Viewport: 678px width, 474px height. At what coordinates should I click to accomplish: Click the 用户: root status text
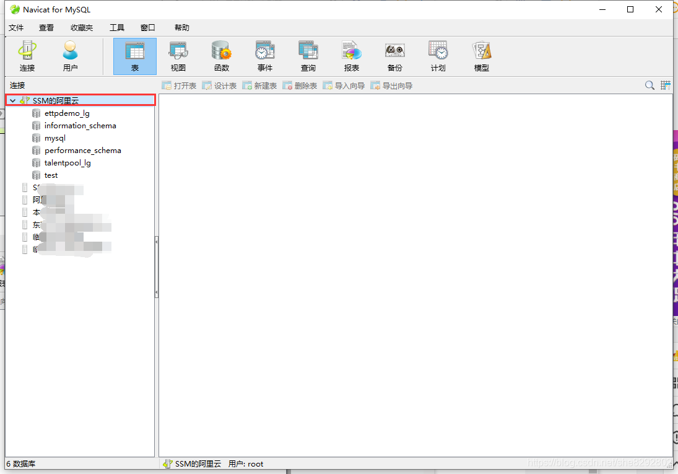click(x=246, y=463)
